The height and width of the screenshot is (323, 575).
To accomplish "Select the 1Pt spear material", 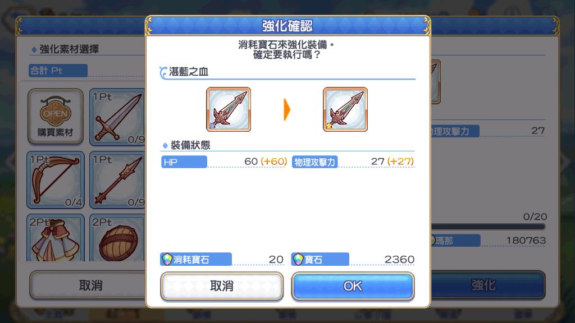I will click(117, 180).
